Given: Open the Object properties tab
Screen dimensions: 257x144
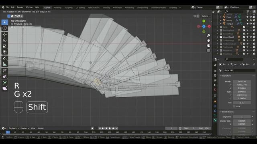Looking at the screenshot, I should [215, 101].
